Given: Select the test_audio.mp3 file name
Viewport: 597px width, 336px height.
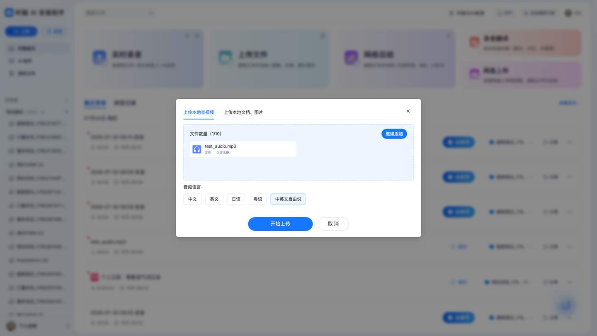Looking at the screenshot, I should pos(221,146).
